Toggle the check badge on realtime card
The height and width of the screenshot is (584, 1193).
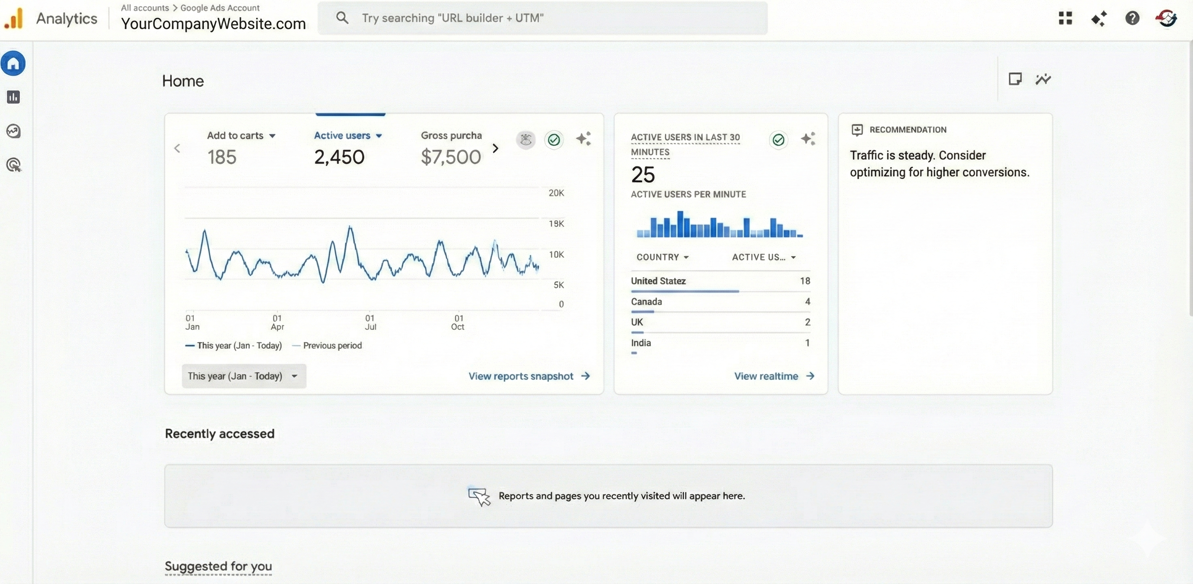click(x=778, y=140)
